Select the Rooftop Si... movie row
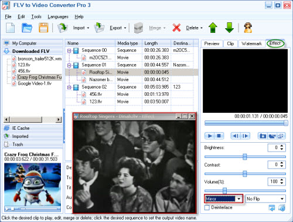Screen dimensions: 293x222 [x=132, y=72]
